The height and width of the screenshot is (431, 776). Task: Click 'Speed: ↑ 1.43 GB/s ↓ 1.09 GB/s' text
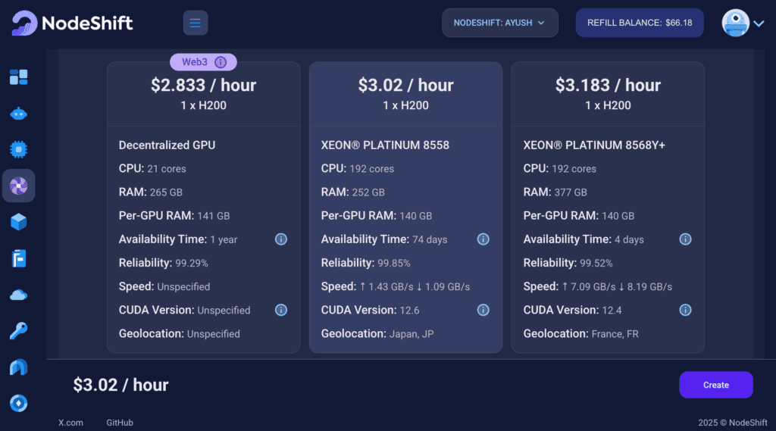click(x=396, y=287)
